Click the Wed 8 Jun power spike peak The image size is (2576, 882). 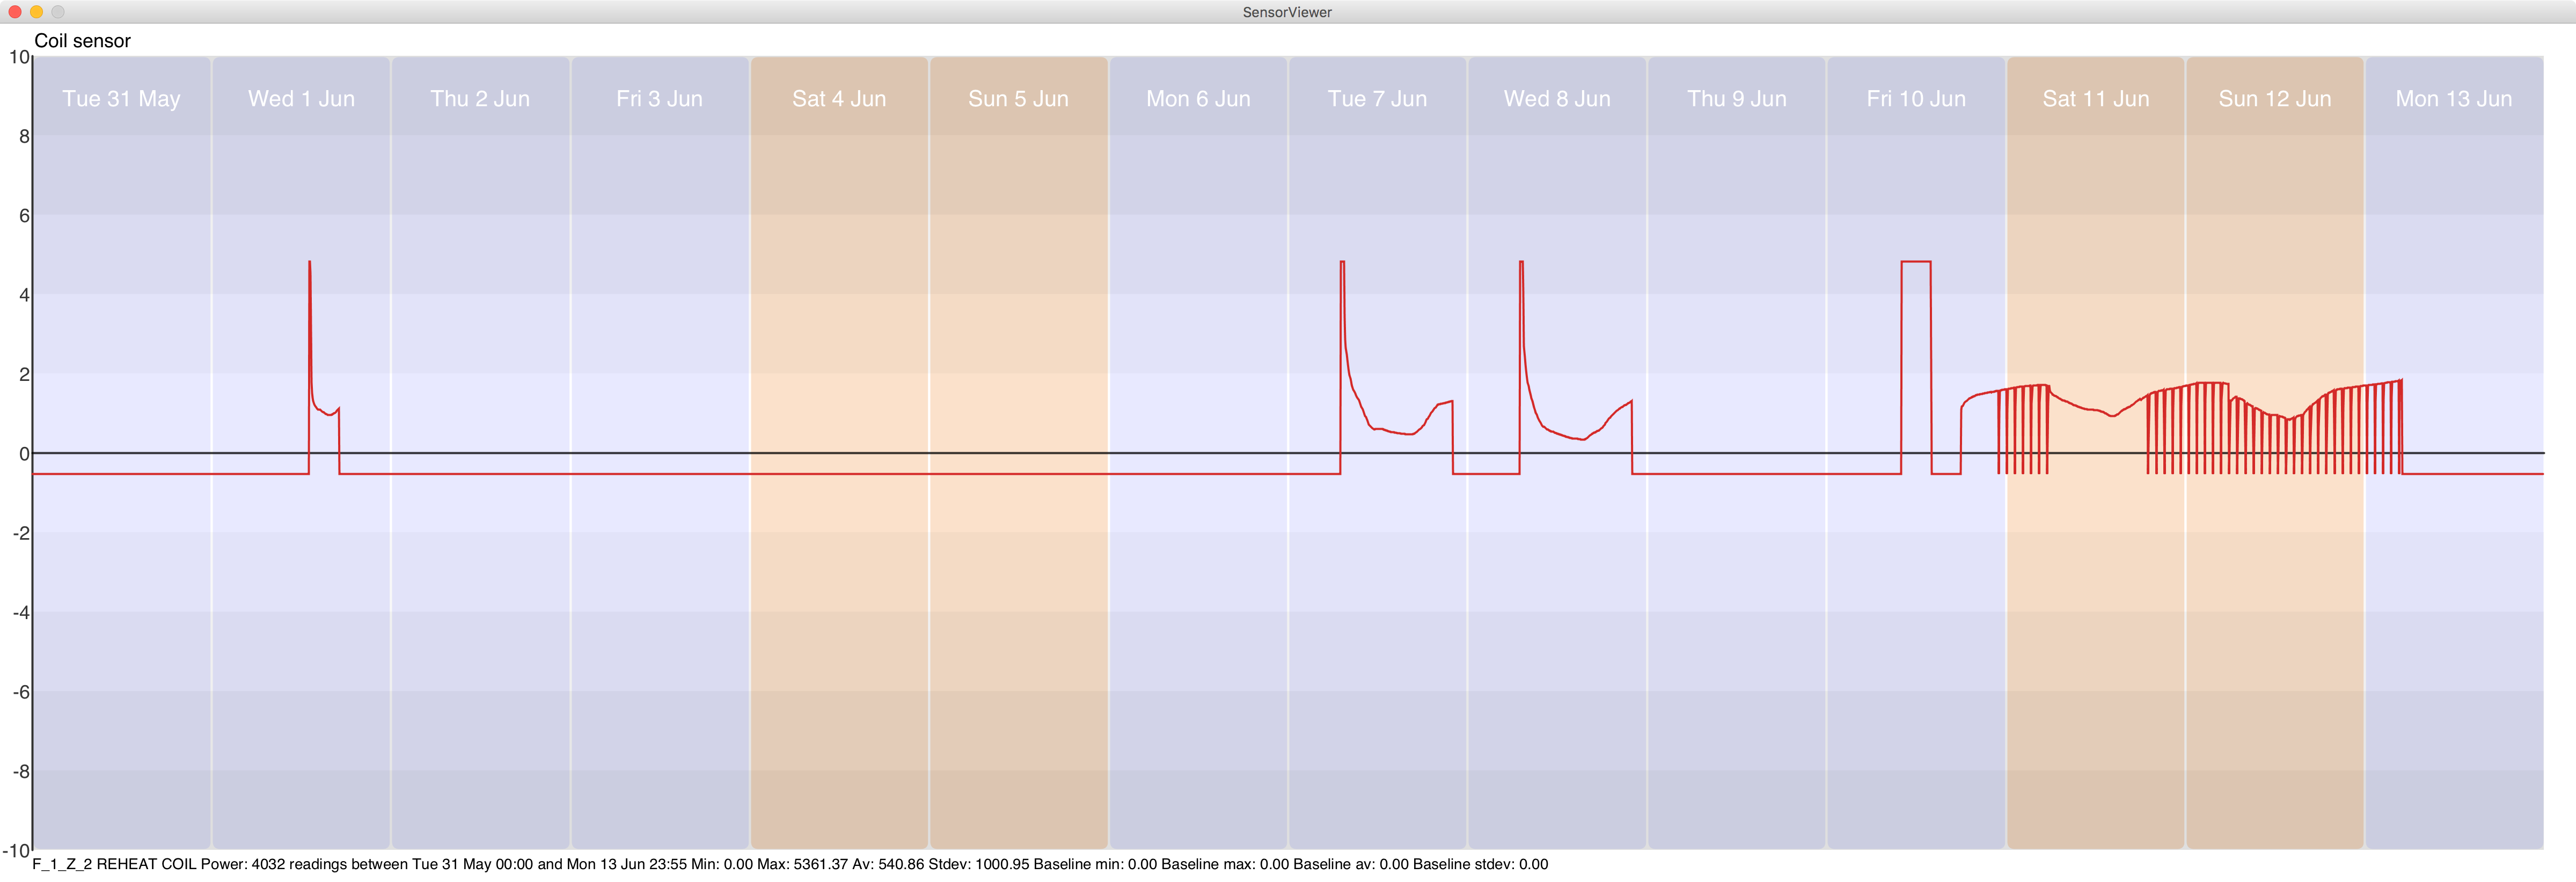pos(1521,263)
